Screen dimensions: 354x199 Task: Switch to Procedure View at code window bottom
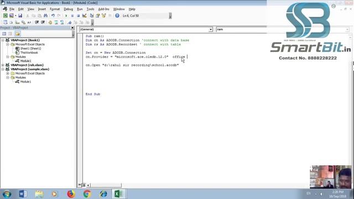point(80,185)
